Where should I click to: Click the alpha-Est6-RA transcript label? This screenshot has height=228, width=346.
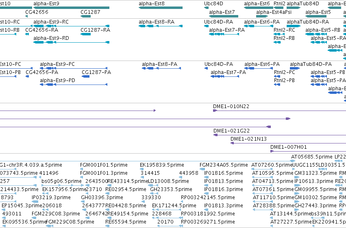point(262,22)
